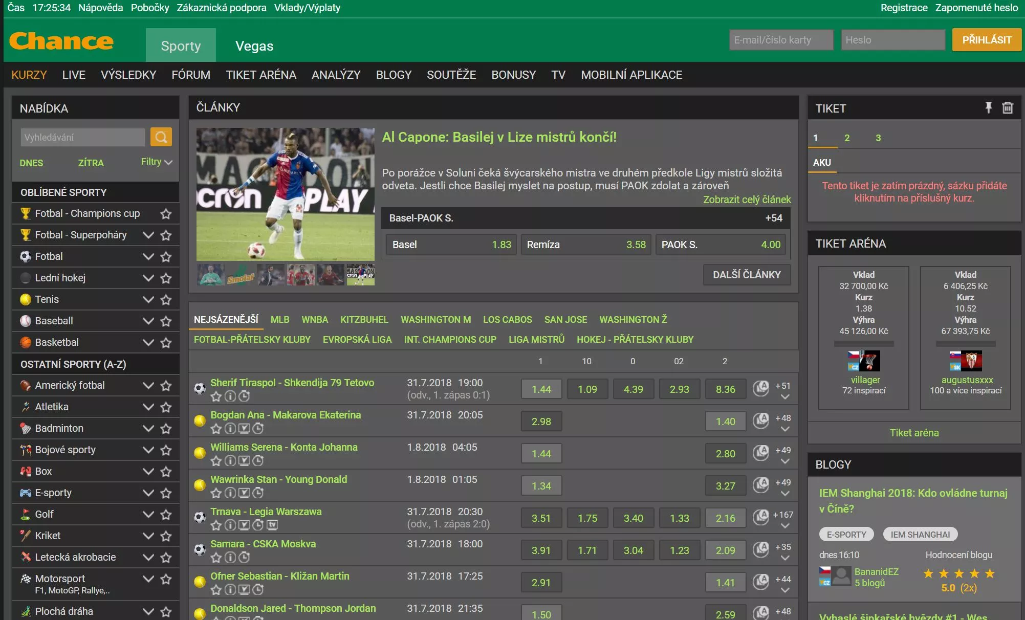1025x620 pixels.
Task: Open the Zobrazit celý článek link
Action: [746, 200]
